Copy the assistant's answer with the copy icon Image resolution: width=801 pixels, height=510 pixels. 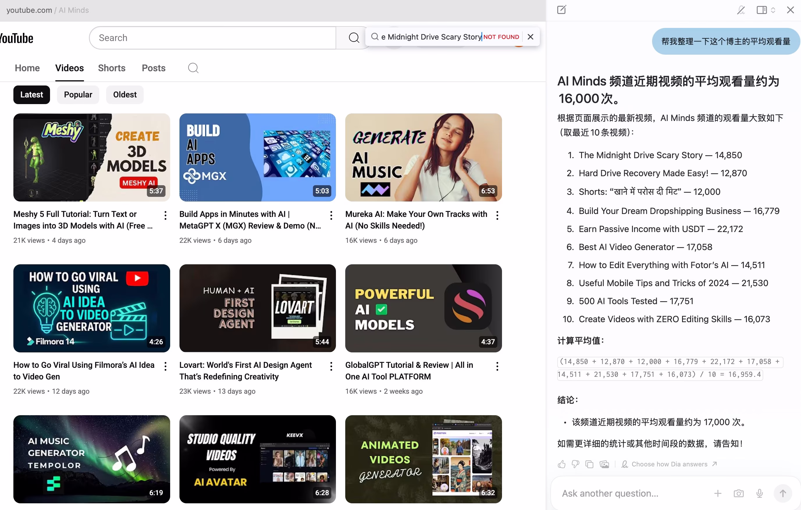590,464
